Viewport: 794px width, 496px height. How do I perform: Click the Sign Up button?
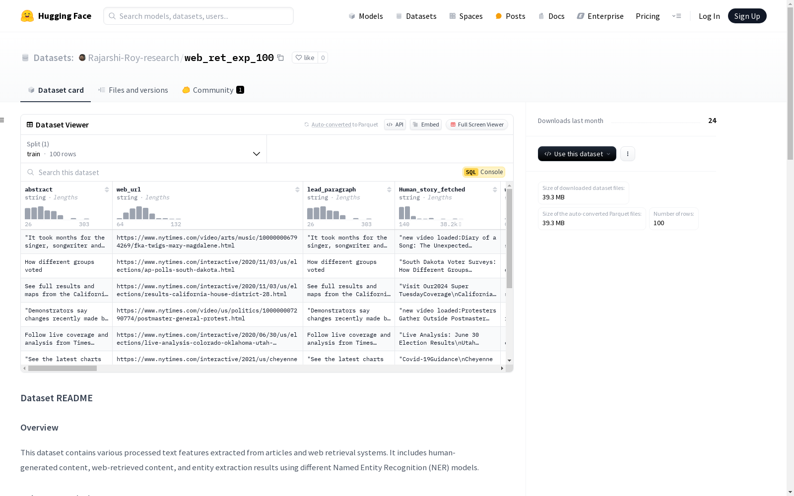click(x=747, y=16)
